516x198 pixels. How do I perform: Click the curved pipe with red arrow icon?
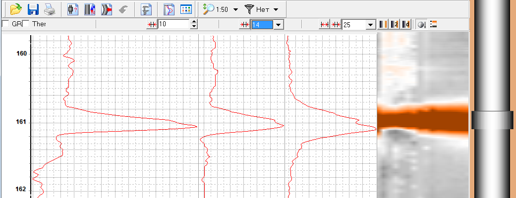[107, 9]
